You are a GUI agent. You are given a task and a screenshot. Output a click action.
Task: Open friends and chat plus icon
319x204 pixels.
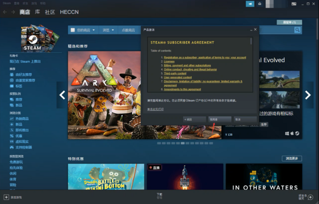click(311, 197)
